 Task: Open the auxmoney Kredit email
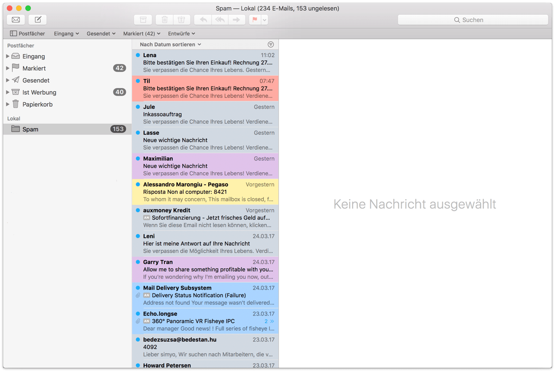[205, 217]
